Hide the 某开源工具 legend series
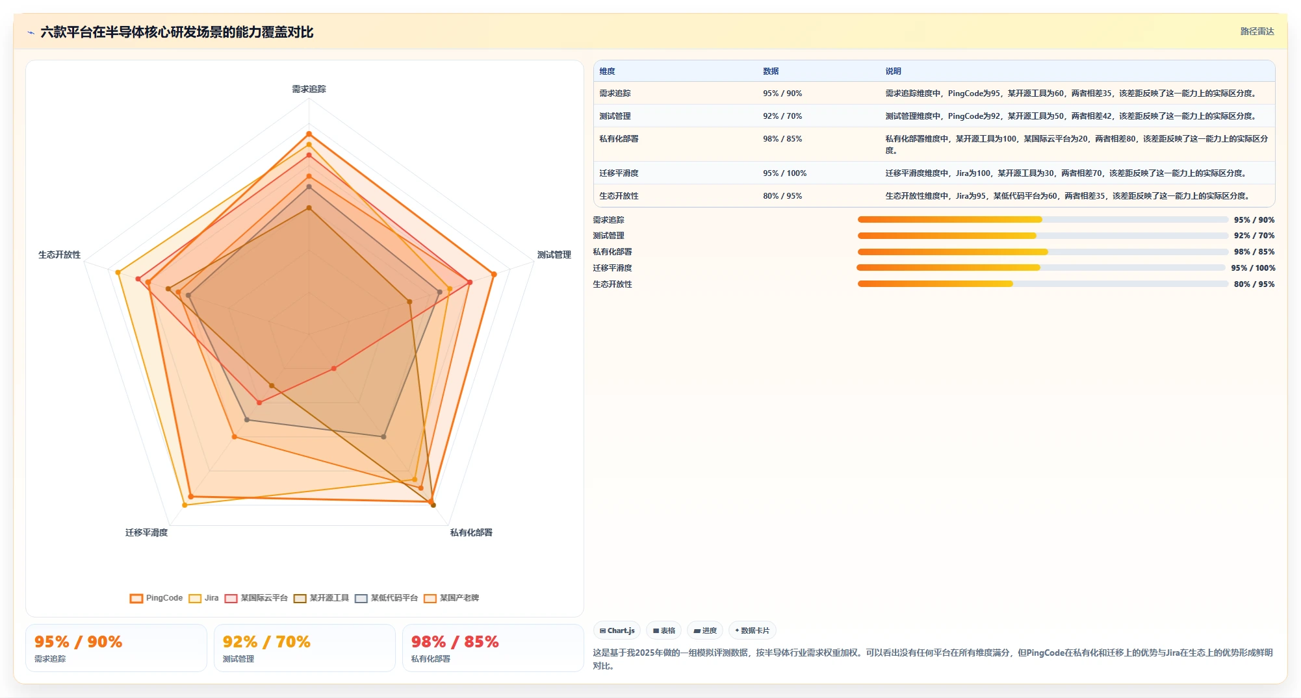The image size is (1301, 698). (x=321, y=598)
